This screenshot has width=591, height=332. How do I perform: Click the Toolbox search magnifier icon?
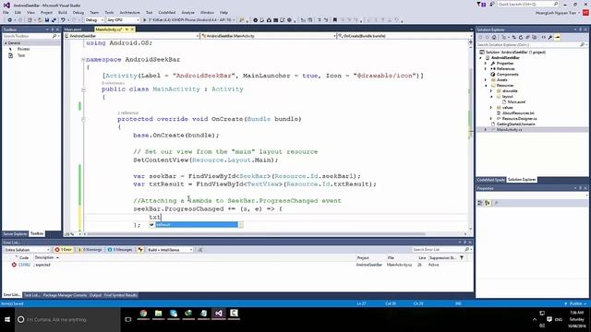click(x=54, y=36)
